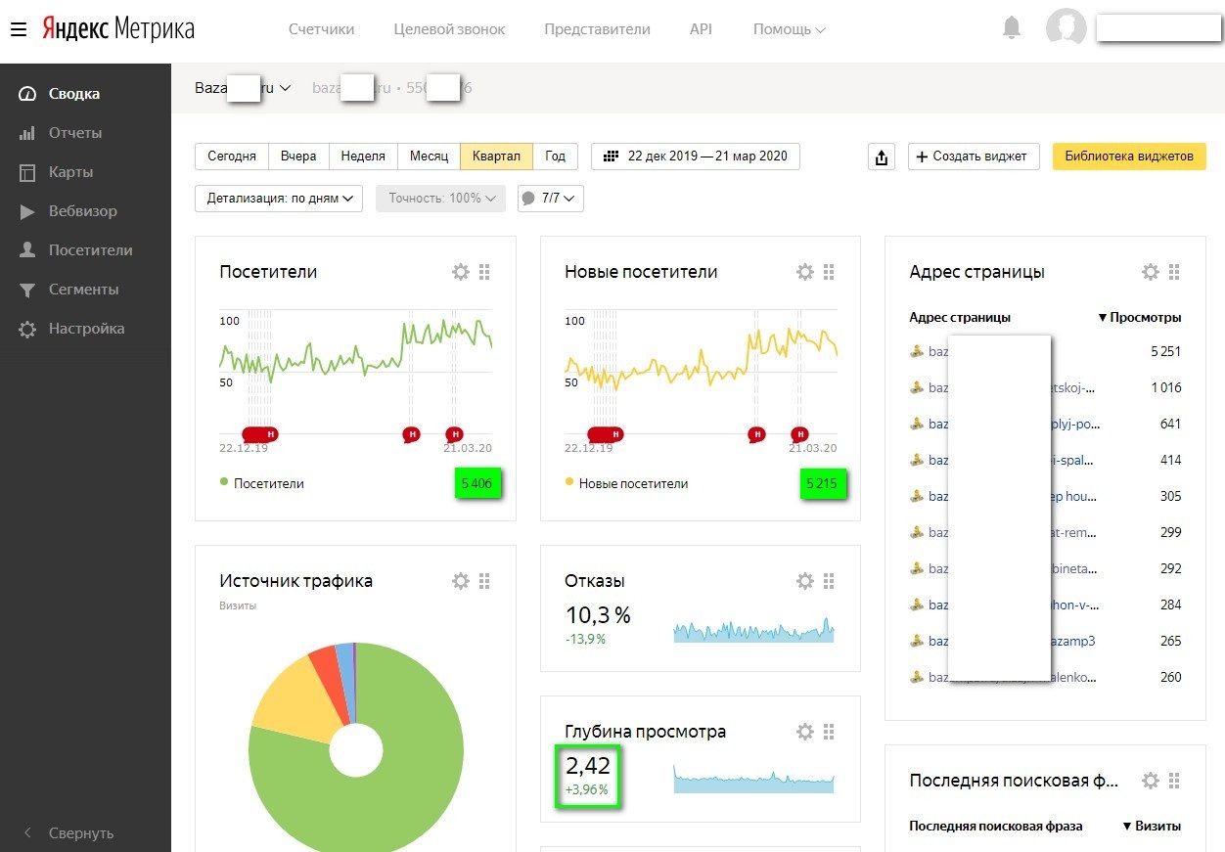Open the hamburger menu next to Яндекс Метрика
This screenshot has width=1225, height=852.
click(18, 29)
